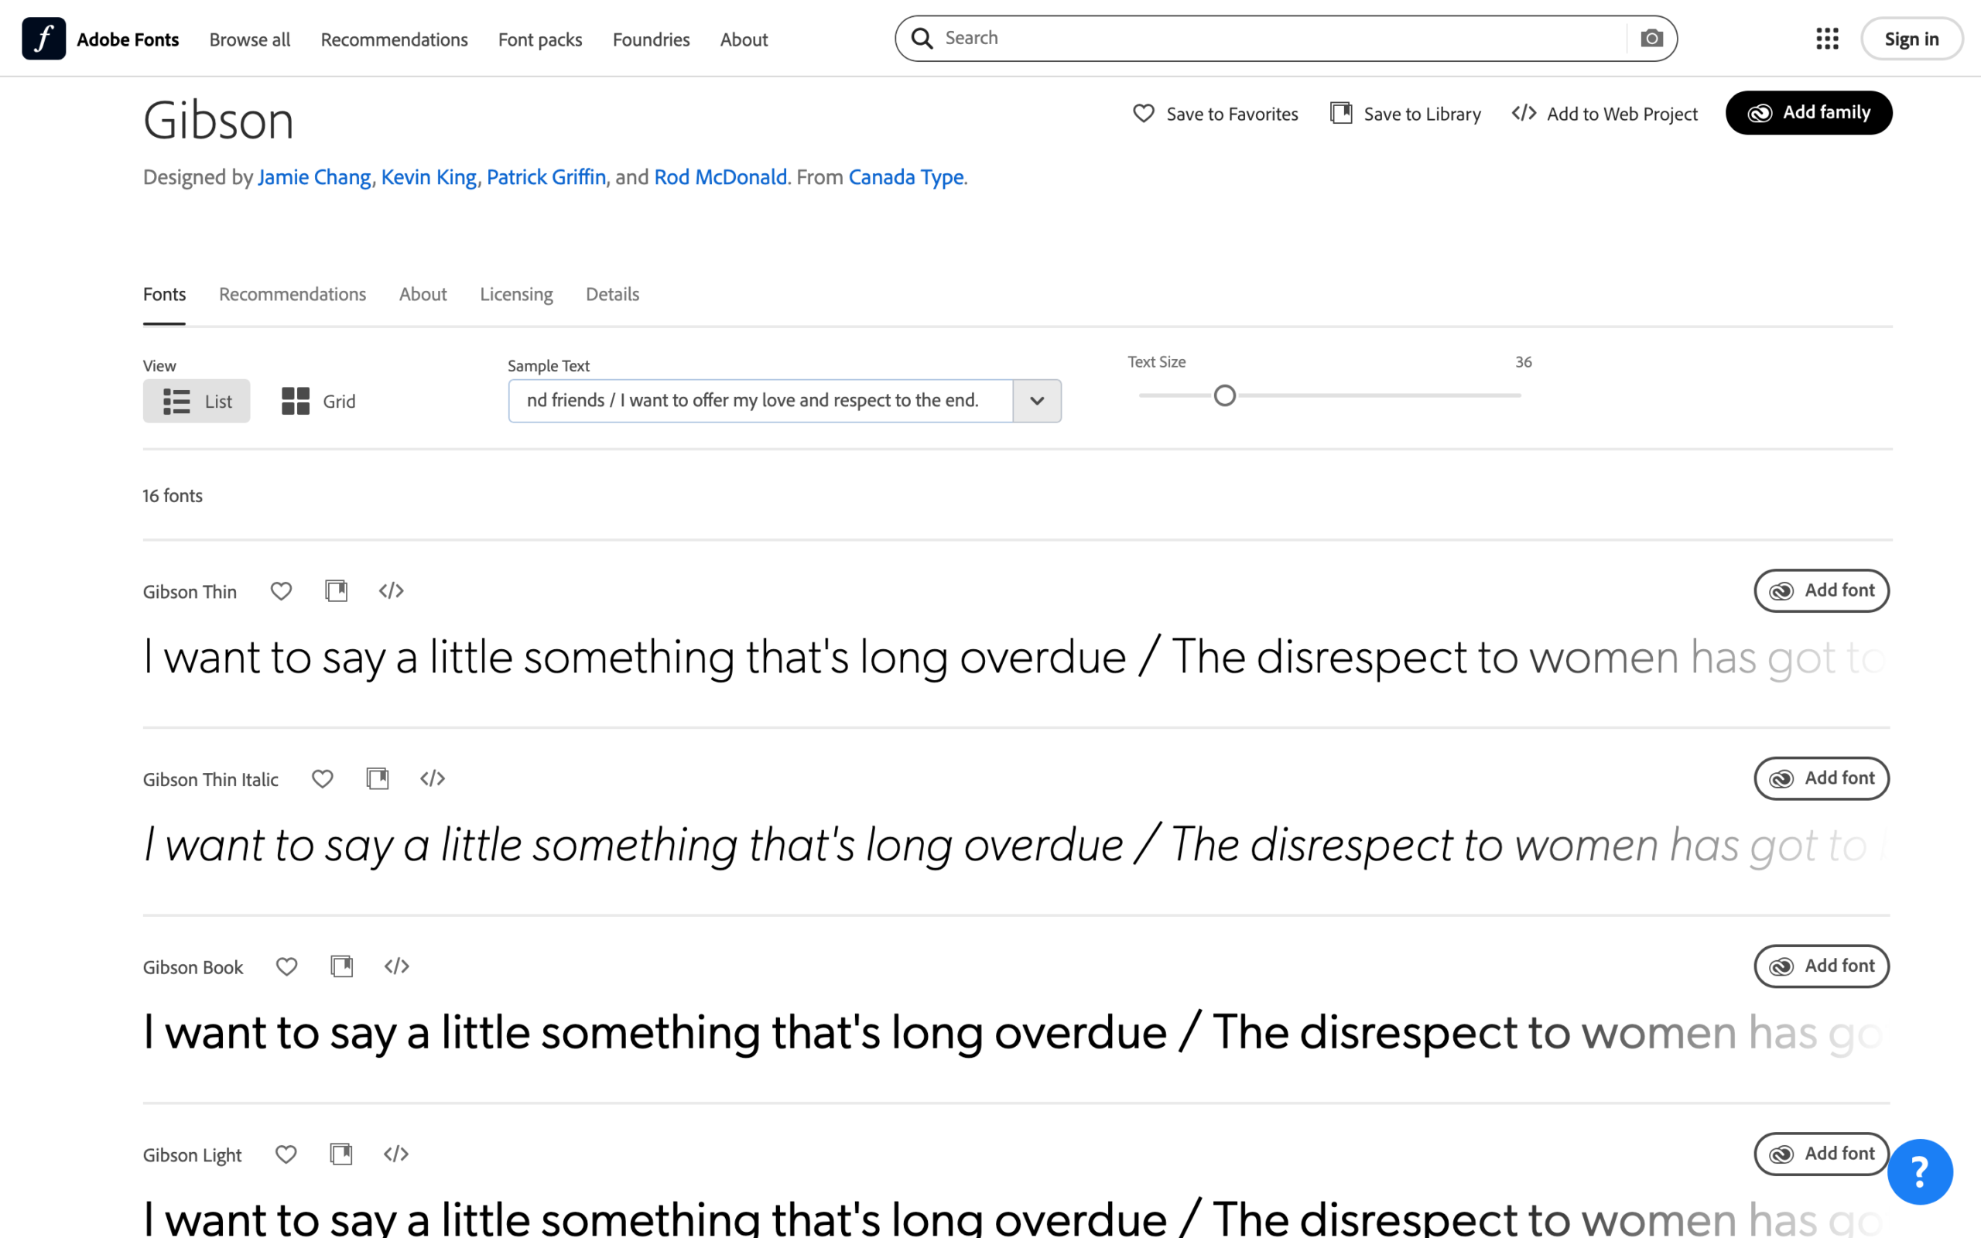Click the Adobe Fonts logo icon
The image size is (1981, 1238).
[43, 39]
